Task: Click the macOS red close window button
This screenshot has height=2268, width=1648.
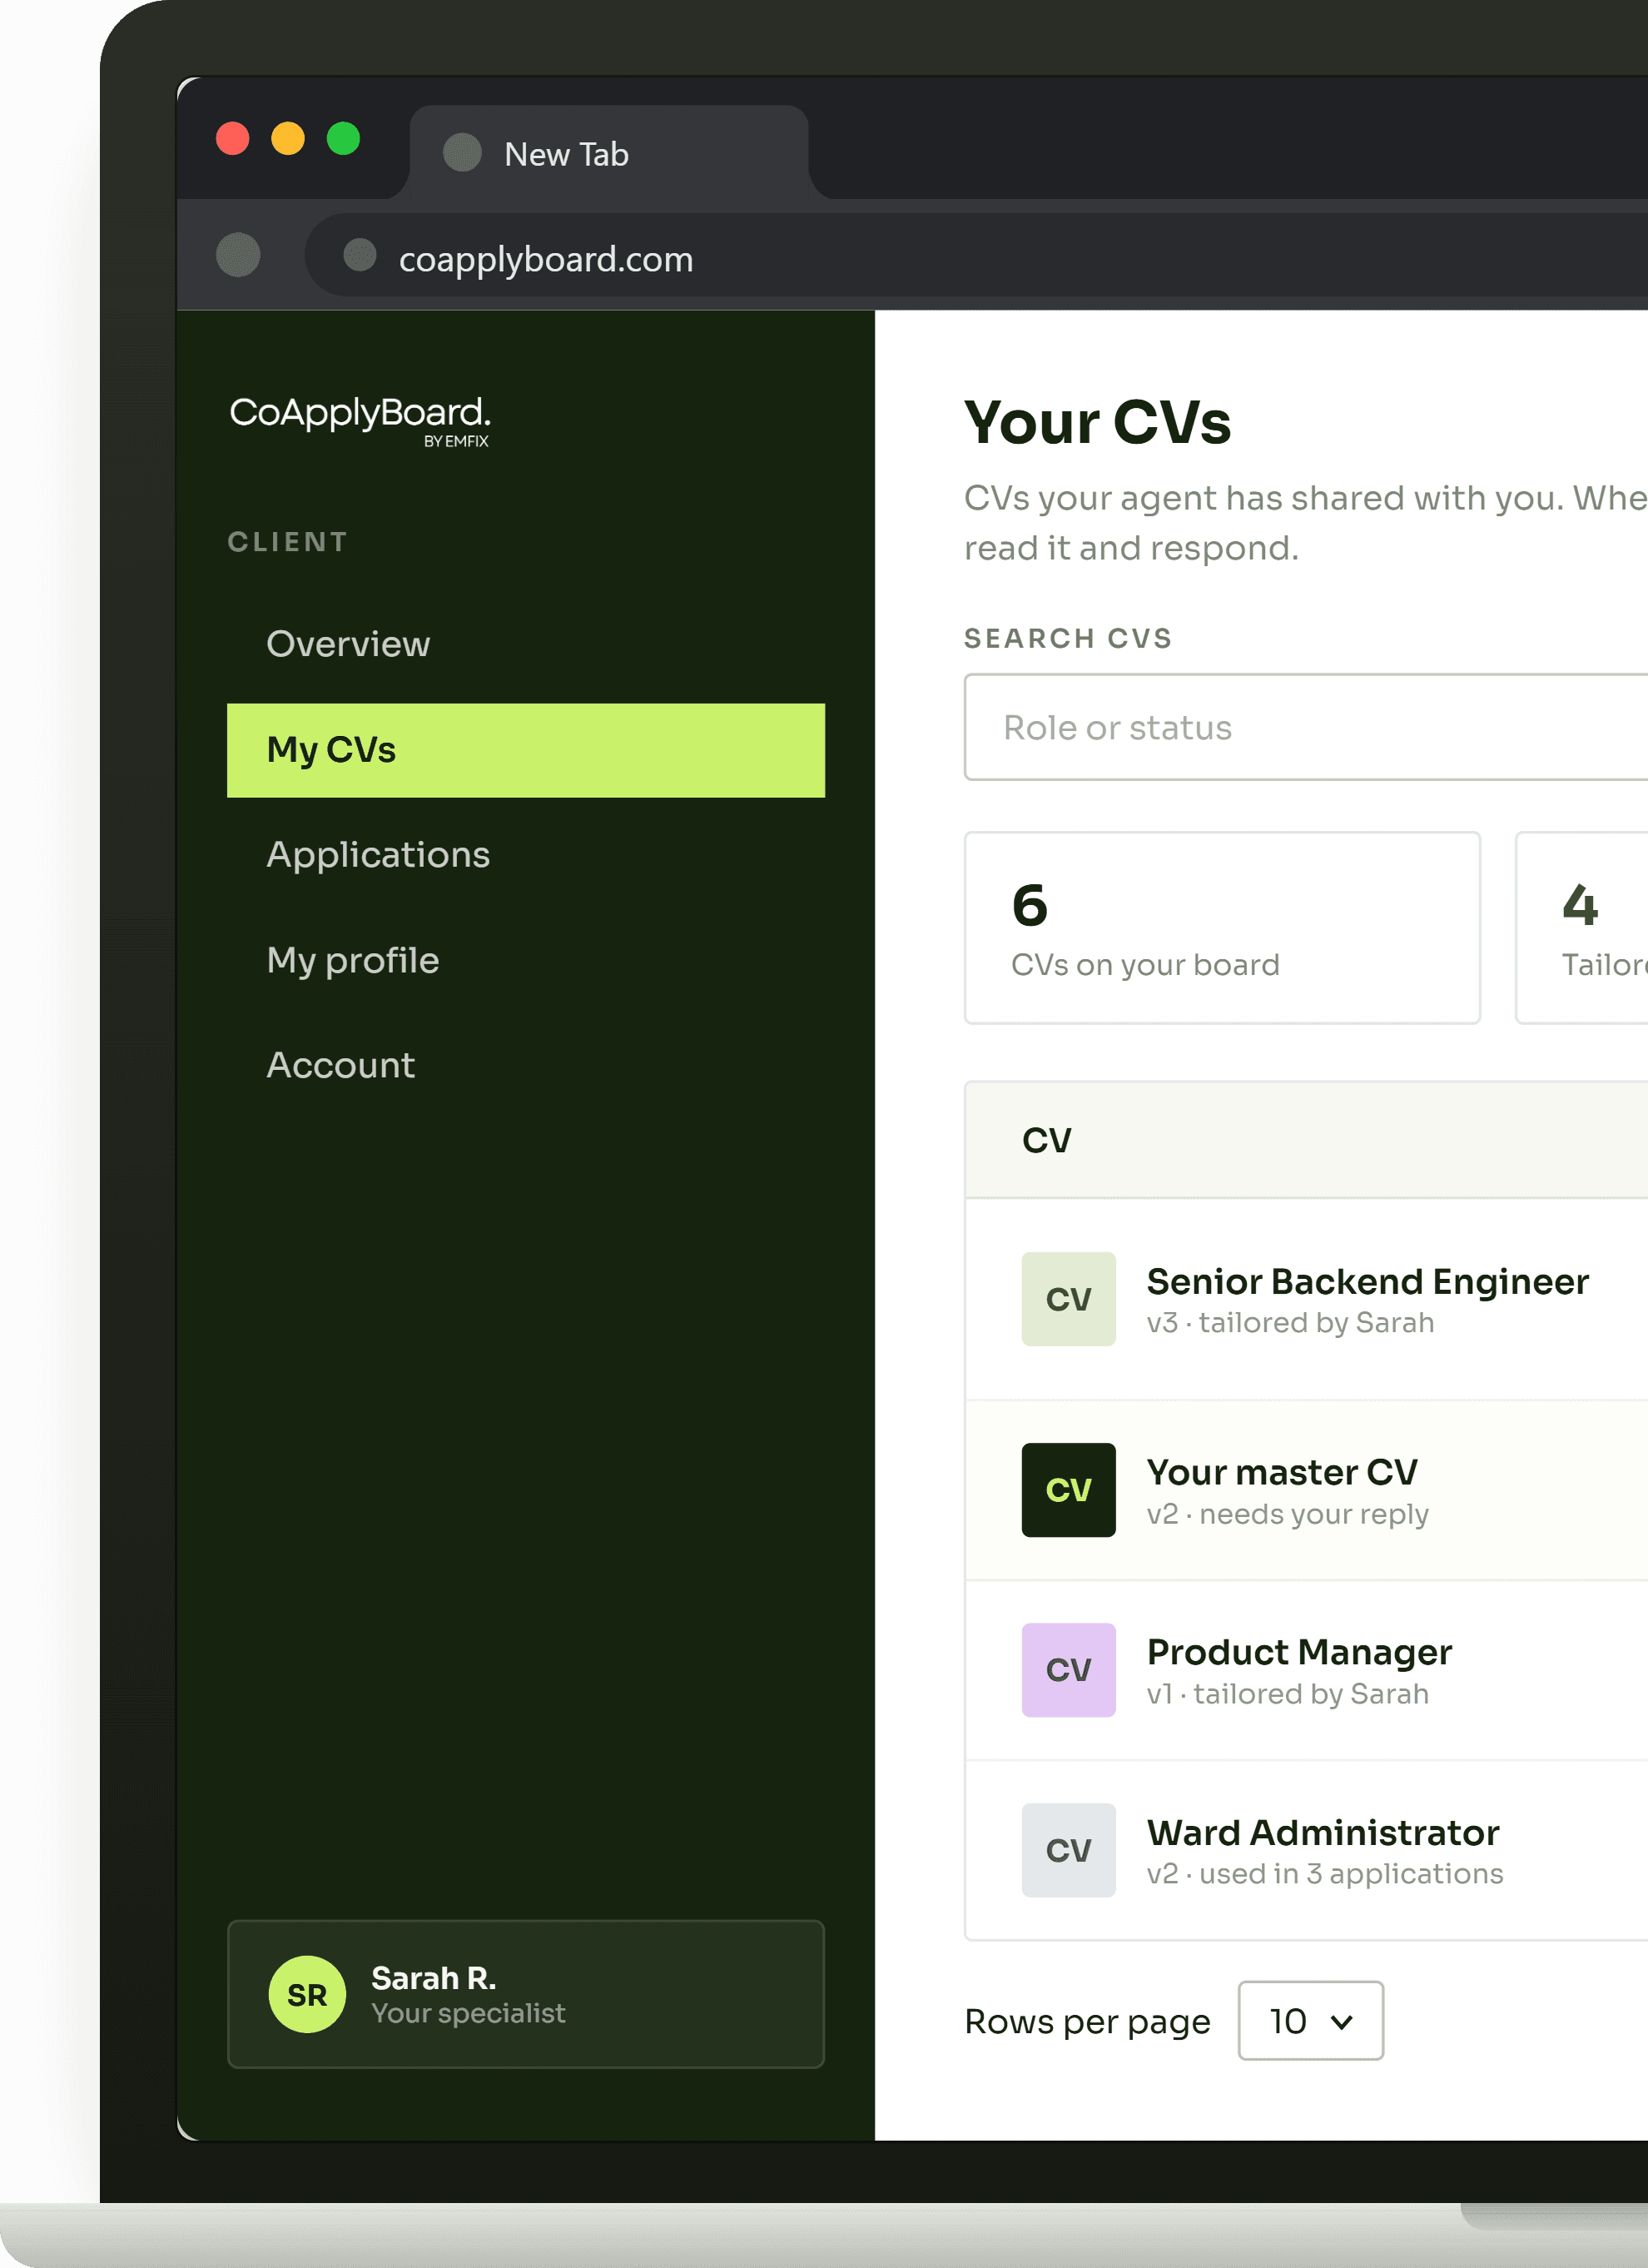Action: (233, 138)
